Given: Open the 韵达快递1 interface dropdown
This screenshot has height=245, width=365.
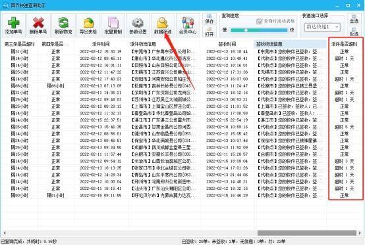Looking at the screenshot, I should [322, 27].
